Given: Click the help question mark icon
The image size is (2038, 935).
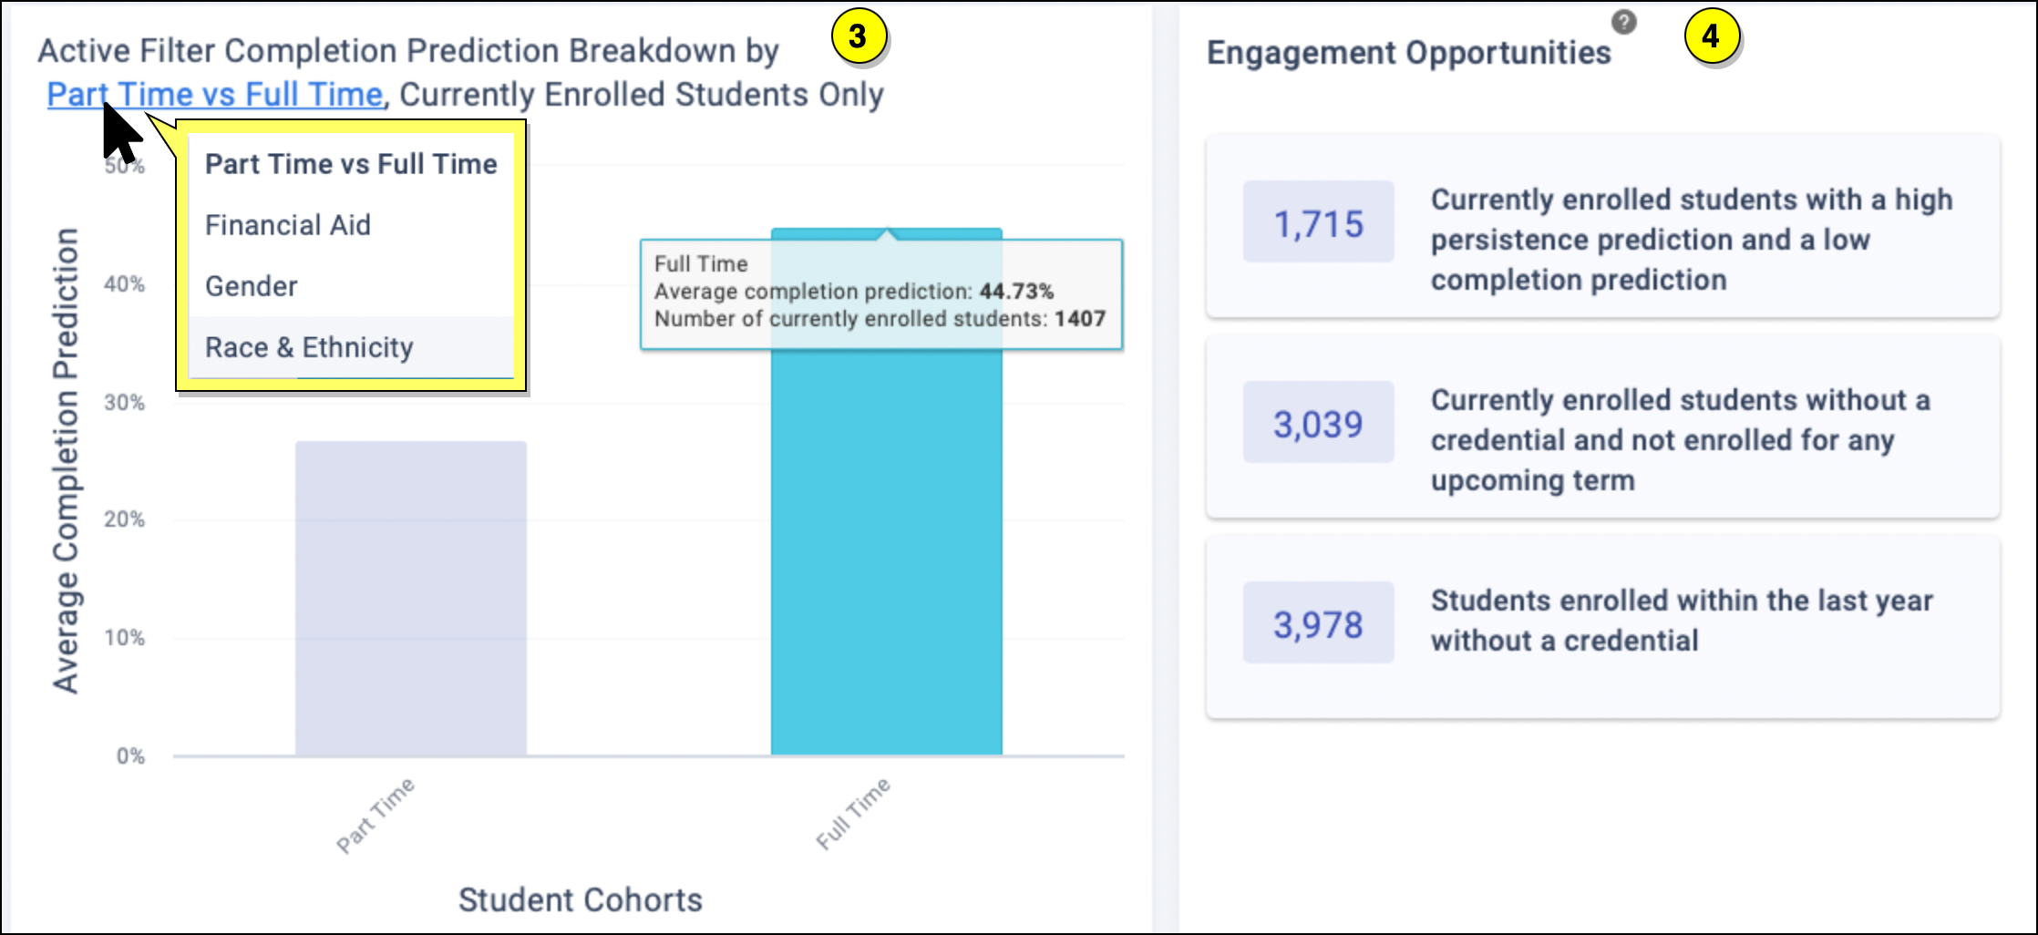Looking at the screenshot, I should (1623, 22).
